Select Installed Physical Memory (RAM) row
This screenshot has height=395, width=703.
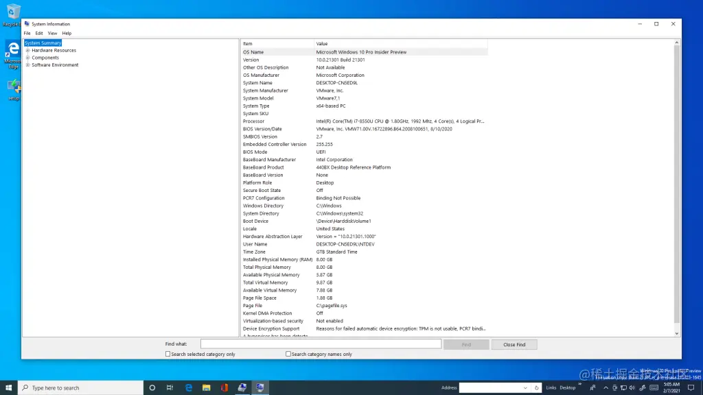(x=364, y=259)
